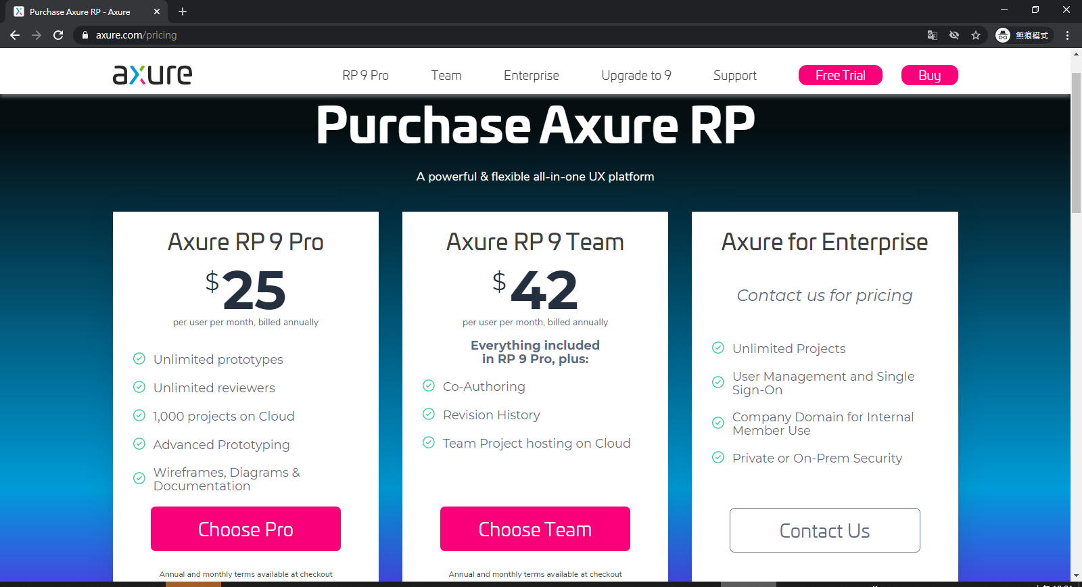Reload the page with the refresh icon
Image resolution: width=1082 pixels, height=587 pixels.
(x=58, y=35)
